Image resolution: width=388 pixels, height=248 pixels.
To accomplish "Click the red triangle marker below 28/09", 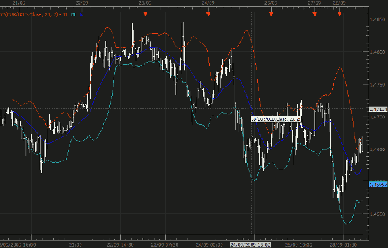I will pyautogui.click(x=339, y=14).
